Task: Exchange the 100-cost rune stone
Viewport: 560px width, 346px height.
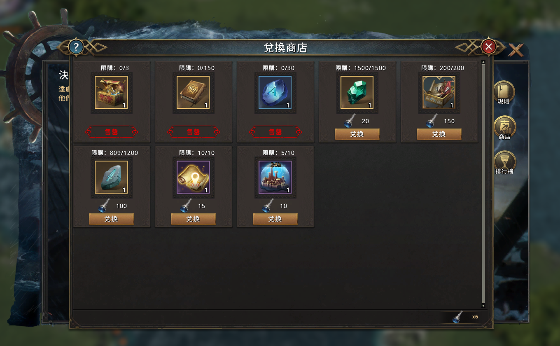Action: coord(111,219)
